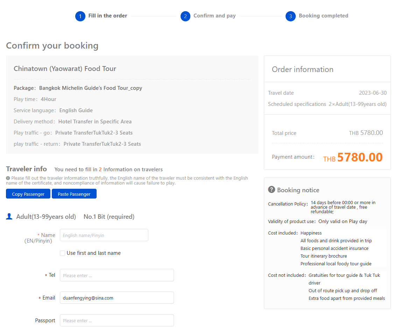
Task: Go to the Booking completed step
Action: (x=323, y=16)
